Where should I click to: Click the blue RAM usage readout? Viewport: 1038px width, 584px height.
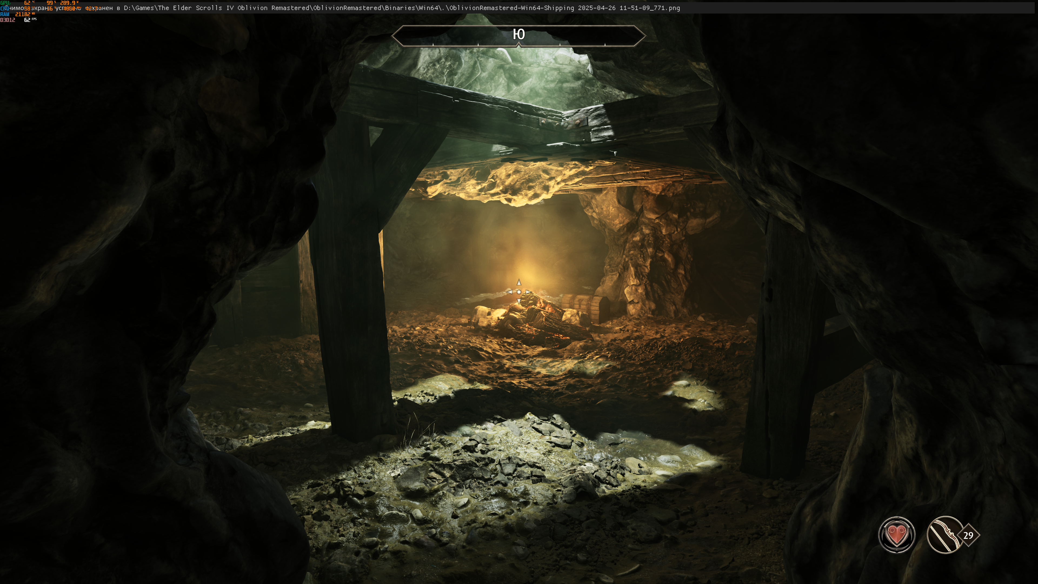click(x=22, y=14)
